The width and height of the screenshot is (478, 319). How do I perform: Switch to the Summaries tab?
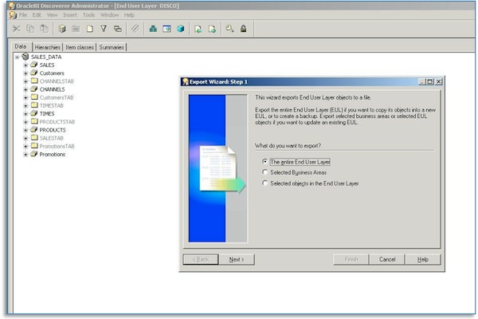(x=112, y=47)
